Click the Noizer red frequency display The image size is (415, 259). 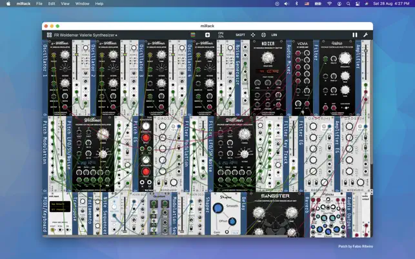[268, 72]
